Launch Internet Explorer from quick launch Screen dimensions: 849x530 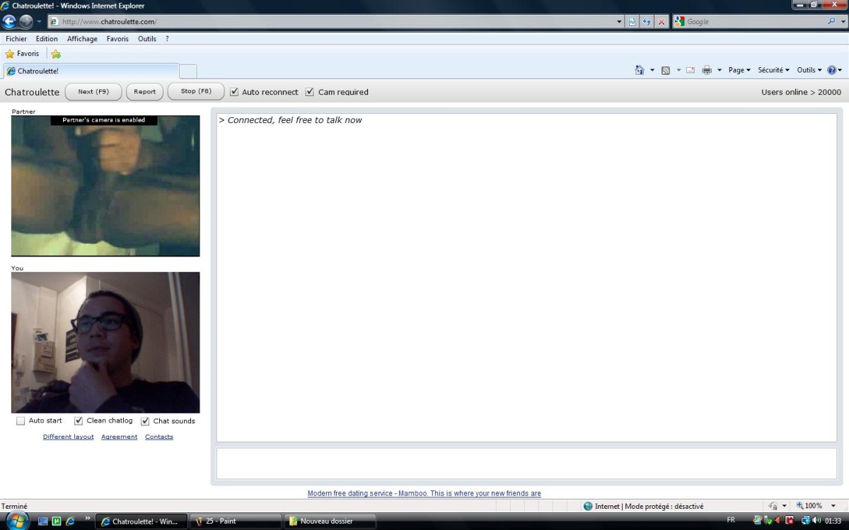coord(70,522)
